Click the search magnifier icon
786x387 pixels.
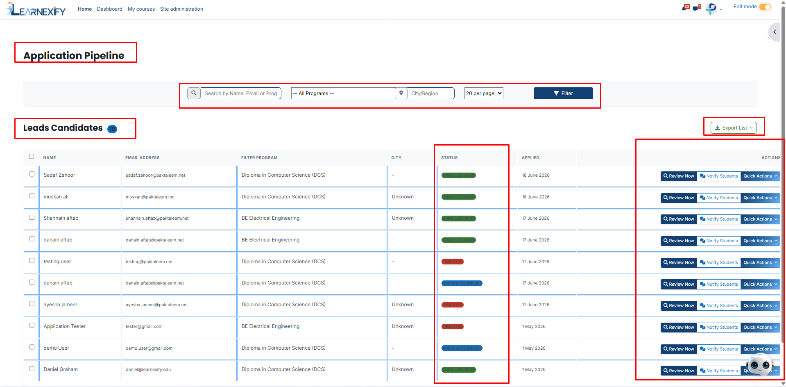(194, 93)
